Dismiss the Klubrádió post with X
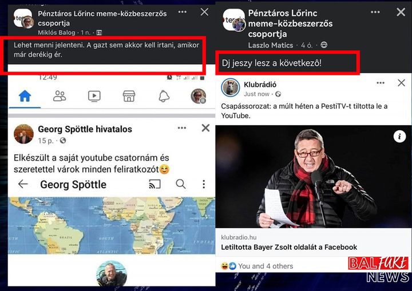The width and height of the screenshot is (412, 291). (401, 83)
